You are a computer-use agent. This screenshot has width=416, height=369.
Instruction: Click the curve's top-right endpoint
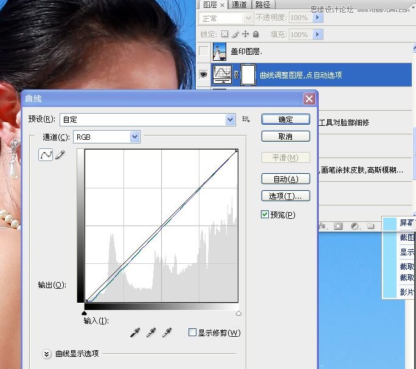click(237, 150)
